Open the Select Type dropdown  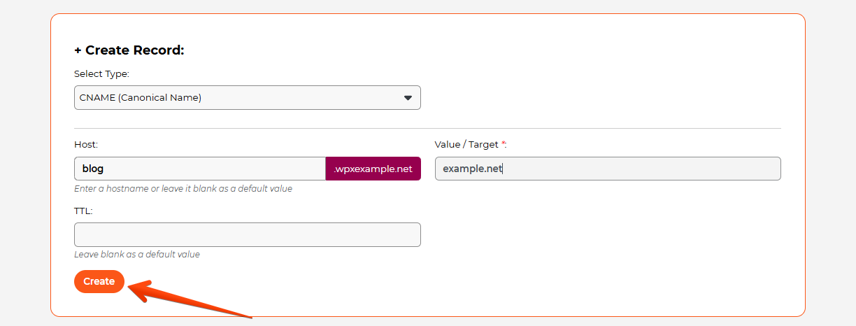pos(247,98)
